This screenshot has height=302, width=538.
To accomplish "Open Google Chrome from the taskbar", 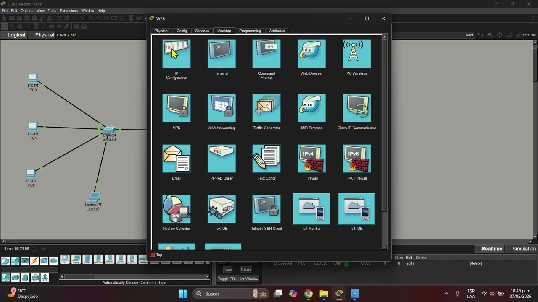I will [309, 294].
